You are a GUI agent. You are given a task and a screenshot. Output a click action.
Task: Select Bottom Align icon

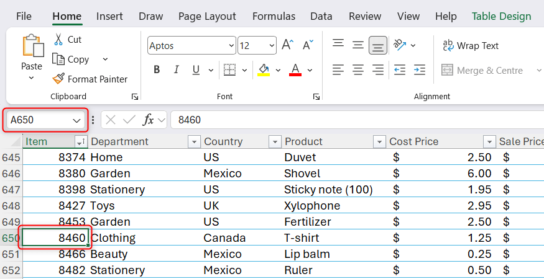[x=378, y=45]
